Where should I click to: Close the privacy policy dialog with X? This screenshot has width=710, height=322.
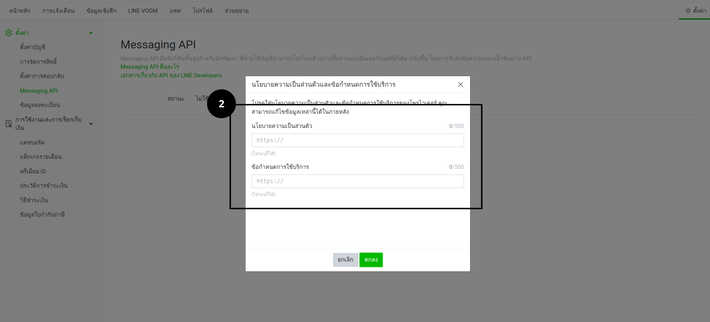coord(460,84)
